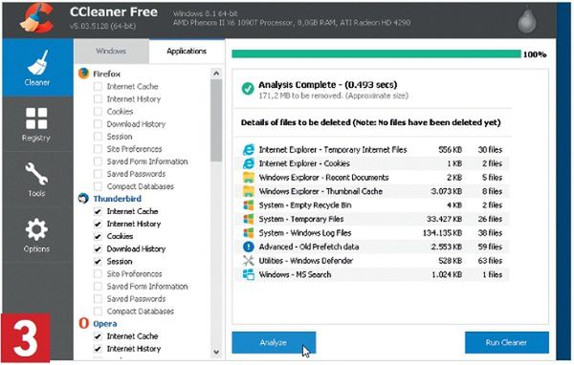Enable Thunderbird Compact Databases checkbox

point(98,311)
